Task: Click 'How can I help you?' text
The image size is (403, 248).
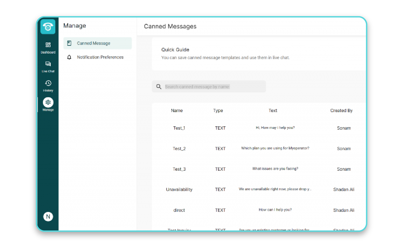Action: coord(275,210)
